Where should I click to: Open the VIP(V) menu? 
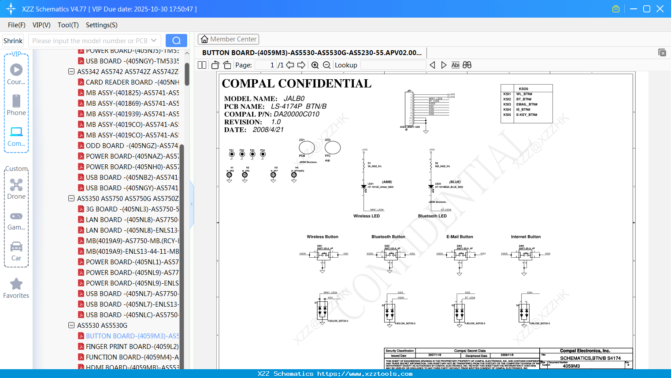pos(41,25)
